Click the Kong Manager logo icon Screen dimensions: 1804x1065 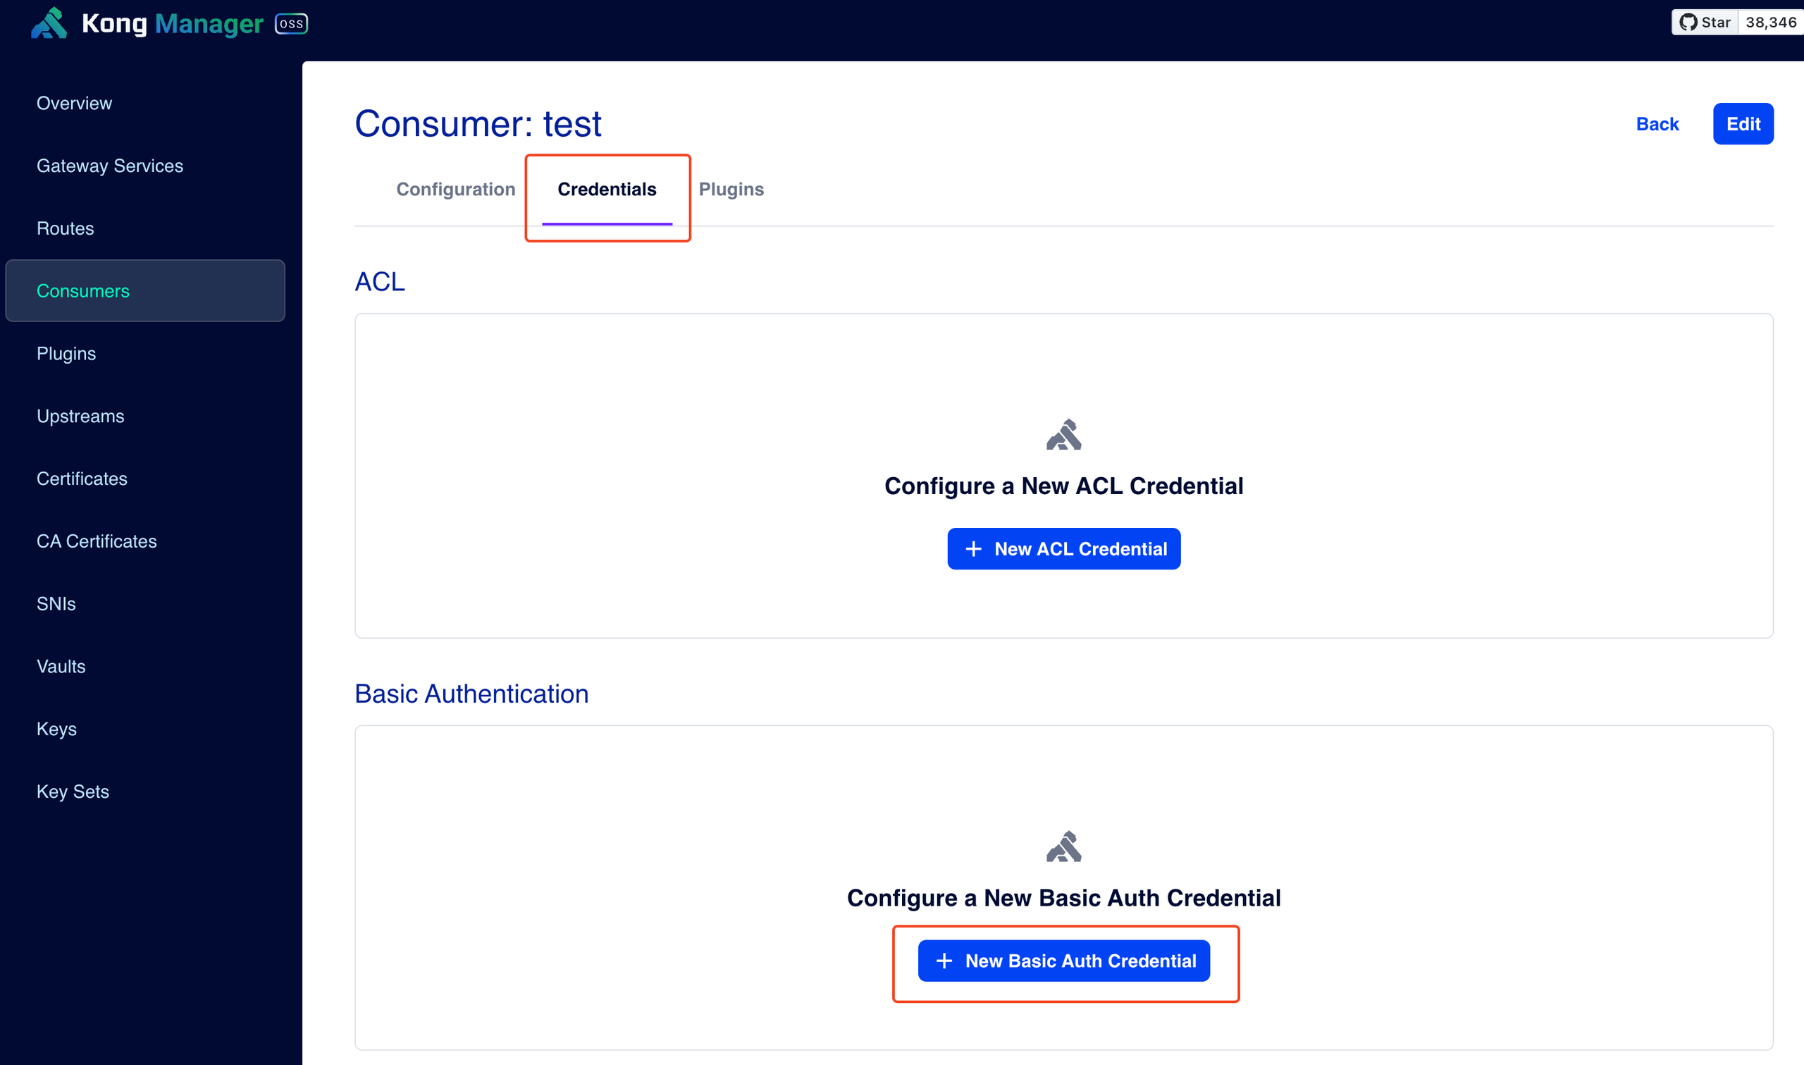49,24
